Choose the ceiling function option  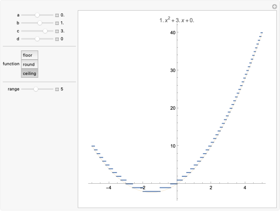click(29, 74)
